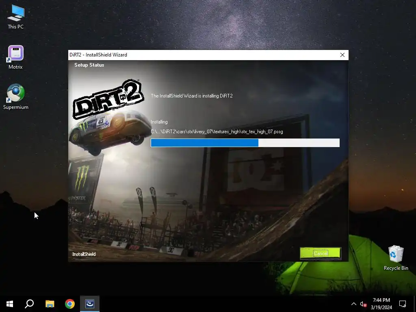Viewport: 416px width, 312px height.
Task: Click the muted volume tray icon
Action: pos(363,304)
